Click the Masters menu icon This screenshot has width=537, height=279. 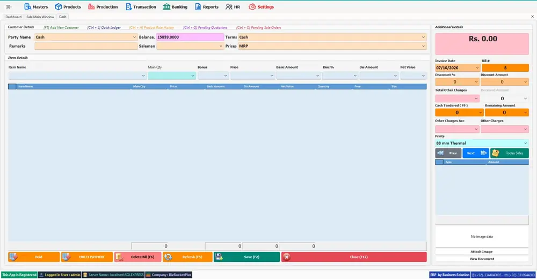tap(27, 7)
